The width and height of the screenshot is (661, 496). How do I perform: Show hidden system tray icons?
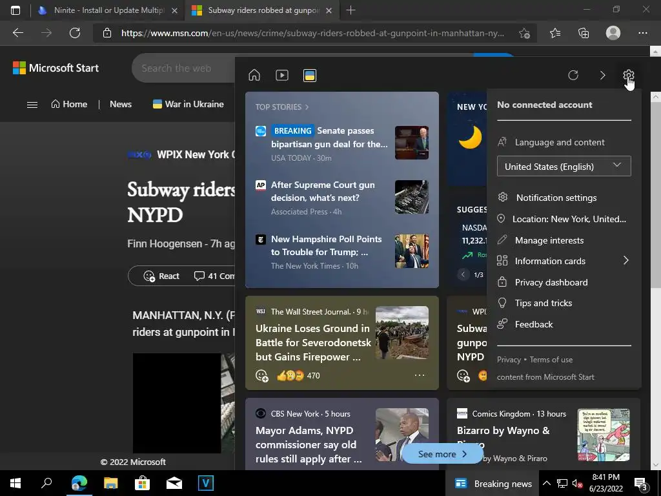point(546,483)
